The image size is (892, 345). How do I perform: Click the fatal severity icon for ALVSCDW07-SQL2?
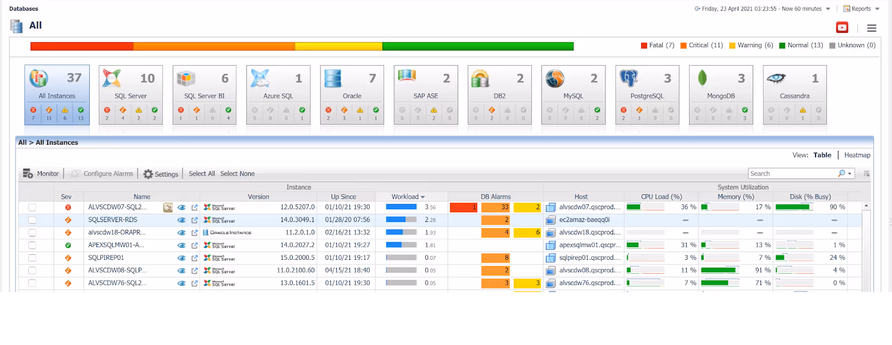68,208
